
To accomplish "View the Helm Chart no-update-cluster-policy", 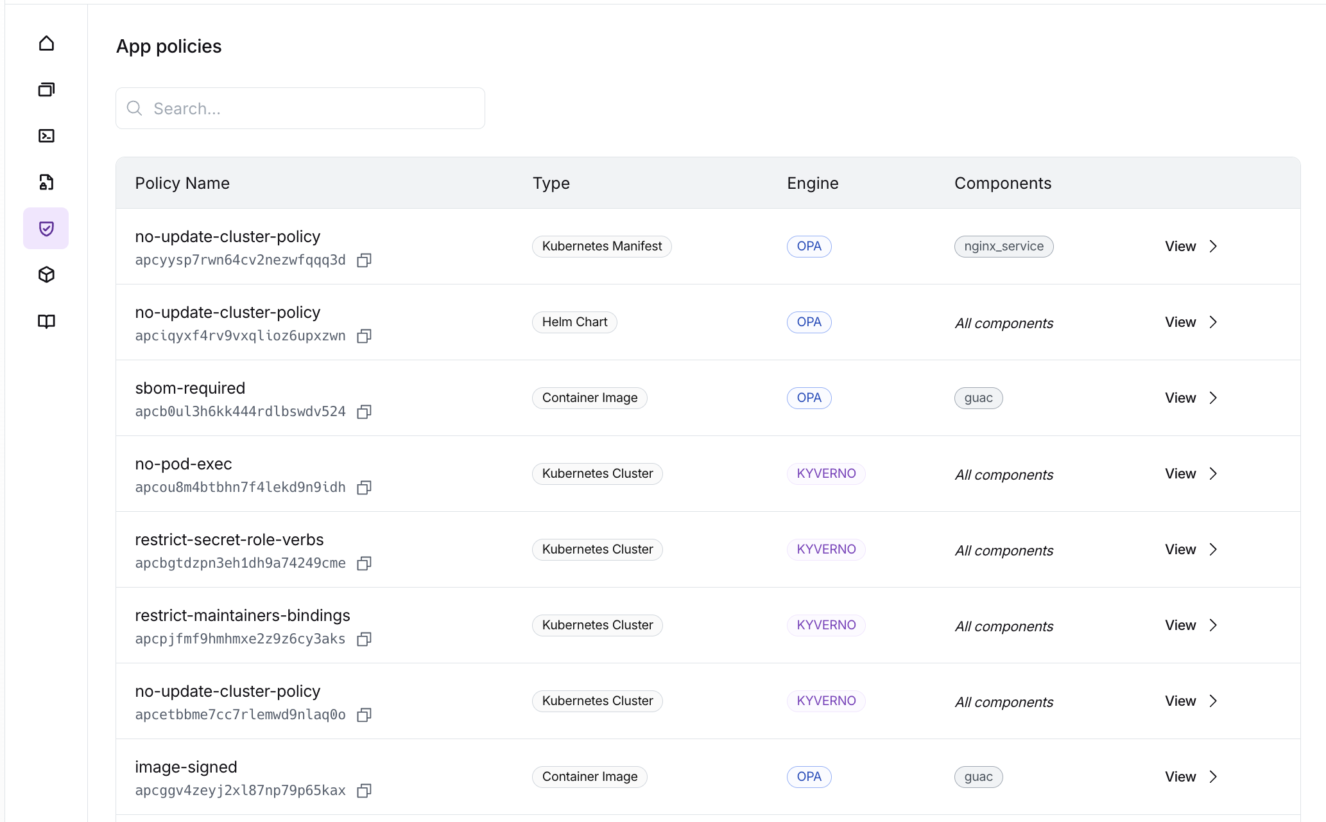I will pos(1180,322).
